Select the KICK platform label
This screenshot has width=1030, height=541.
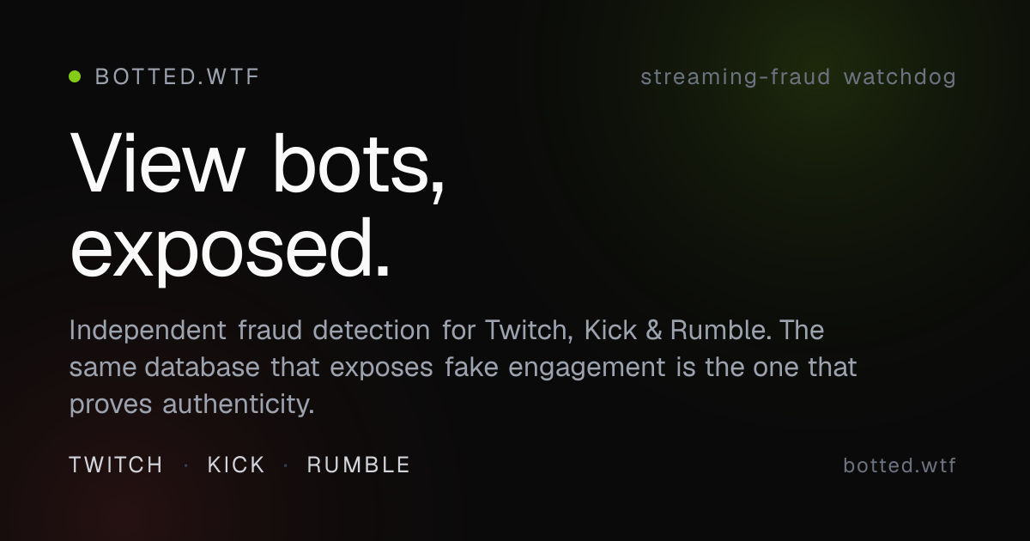[x=237, y=465]
